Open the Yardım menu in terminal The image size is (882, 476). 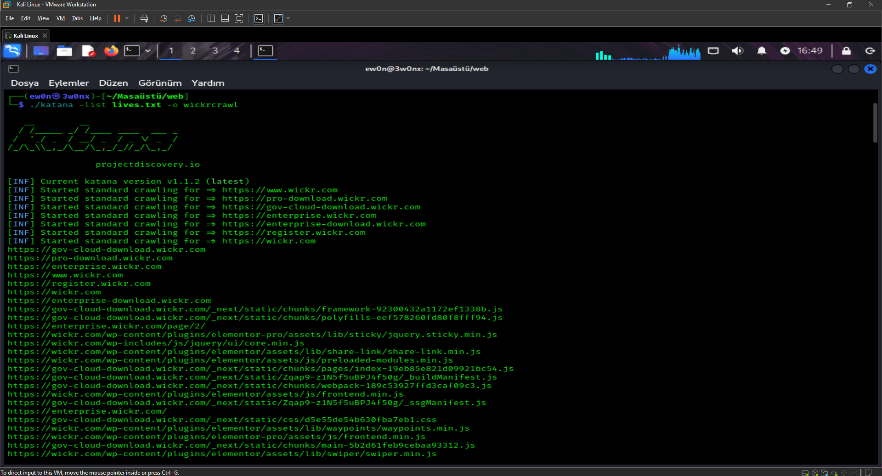(208, 83)
